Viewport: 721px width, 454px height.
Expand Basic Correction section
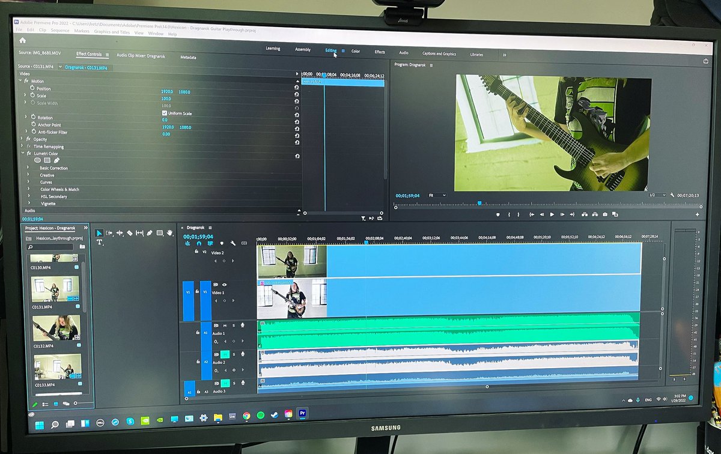[x=28, y=168]
